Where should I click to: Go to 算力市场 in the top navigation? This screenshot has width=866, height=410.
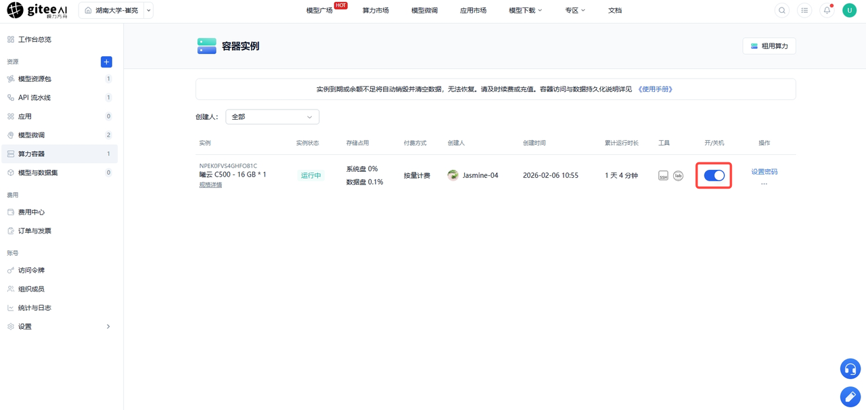tap(375, 11)
